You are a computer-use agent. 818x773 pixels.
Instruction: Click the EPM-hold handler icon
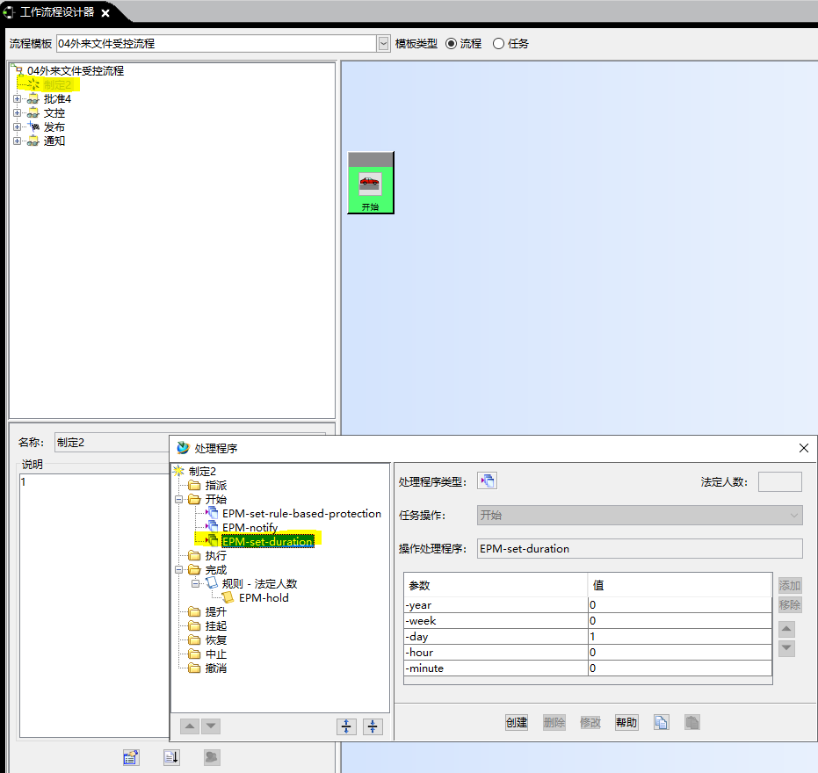pyautogui.click(x=228, y=597)
